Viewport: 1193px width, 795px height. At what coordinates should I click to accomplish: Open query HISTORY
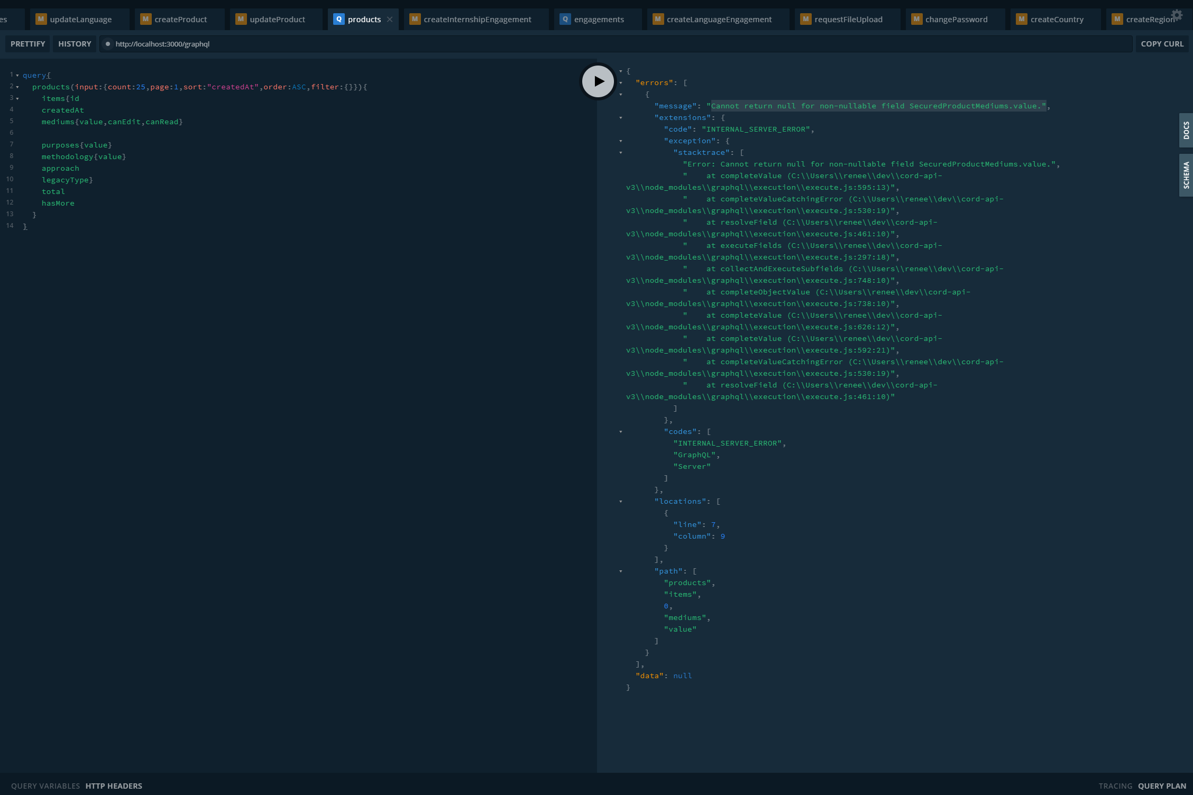point(75,44)
